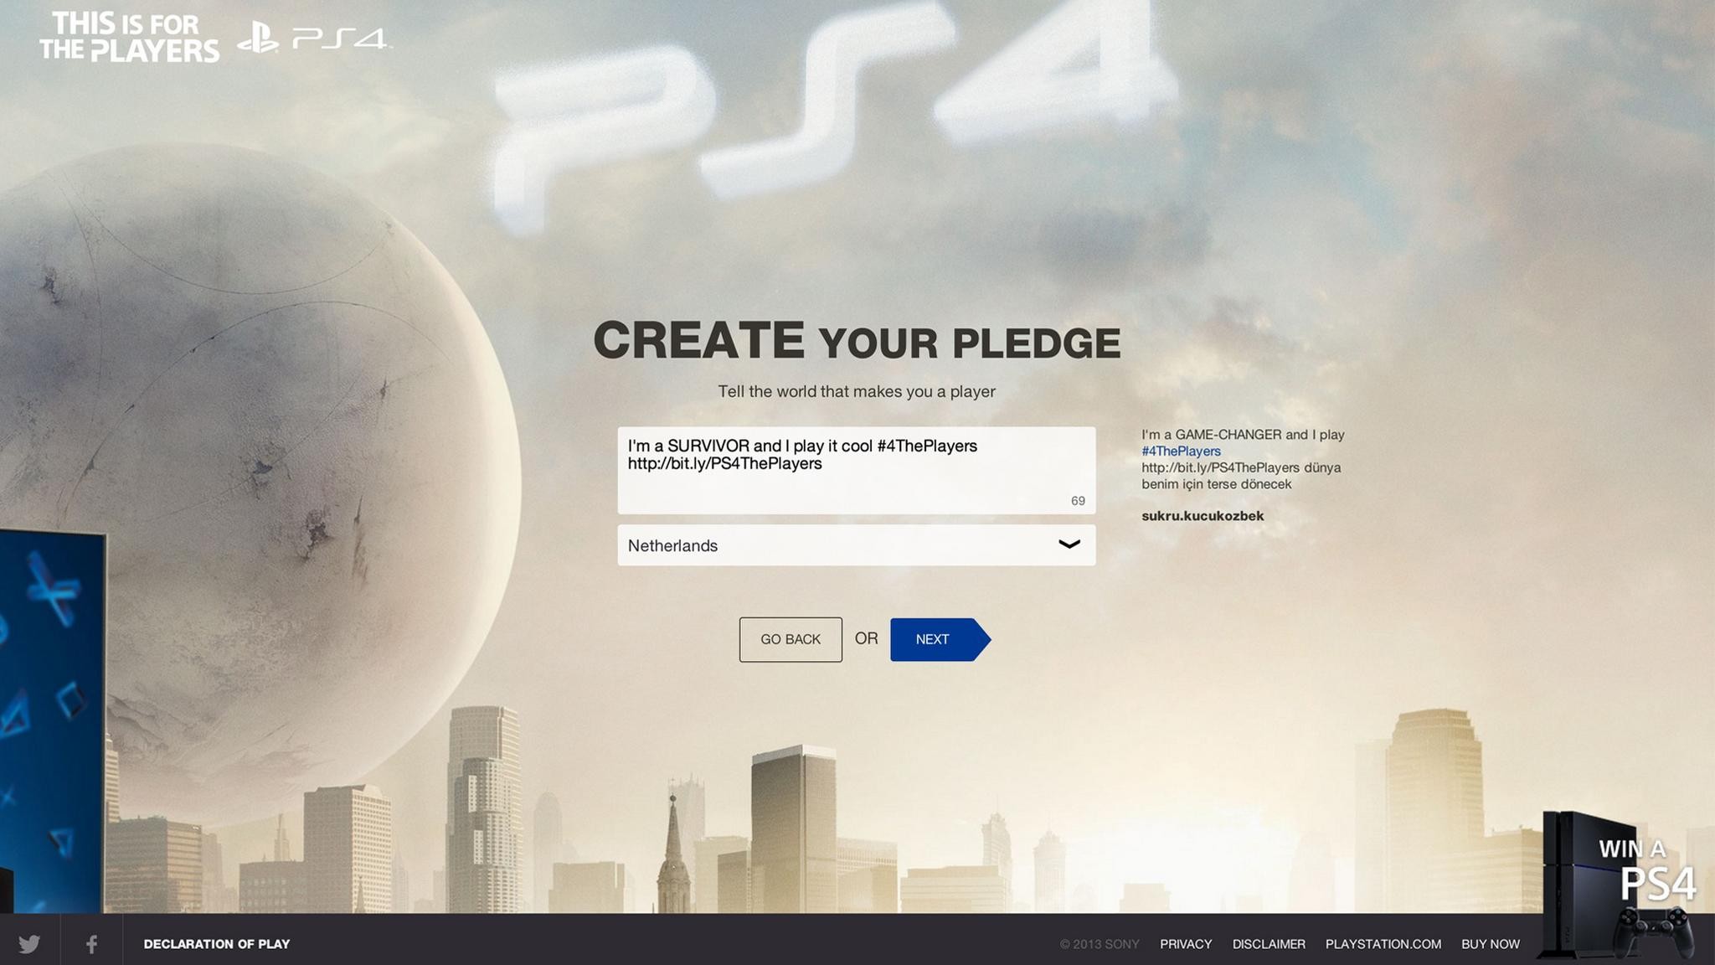Click the Buy Now footer link

(1491, 944)
